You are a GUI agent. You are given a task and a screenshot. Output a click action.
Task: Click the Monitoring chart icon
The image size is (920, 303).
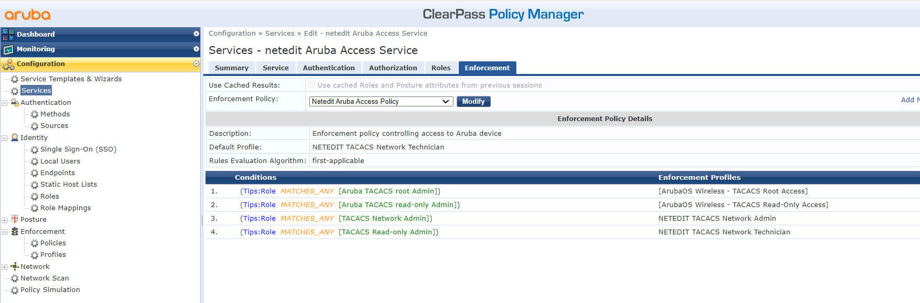(x=8, y=50)
